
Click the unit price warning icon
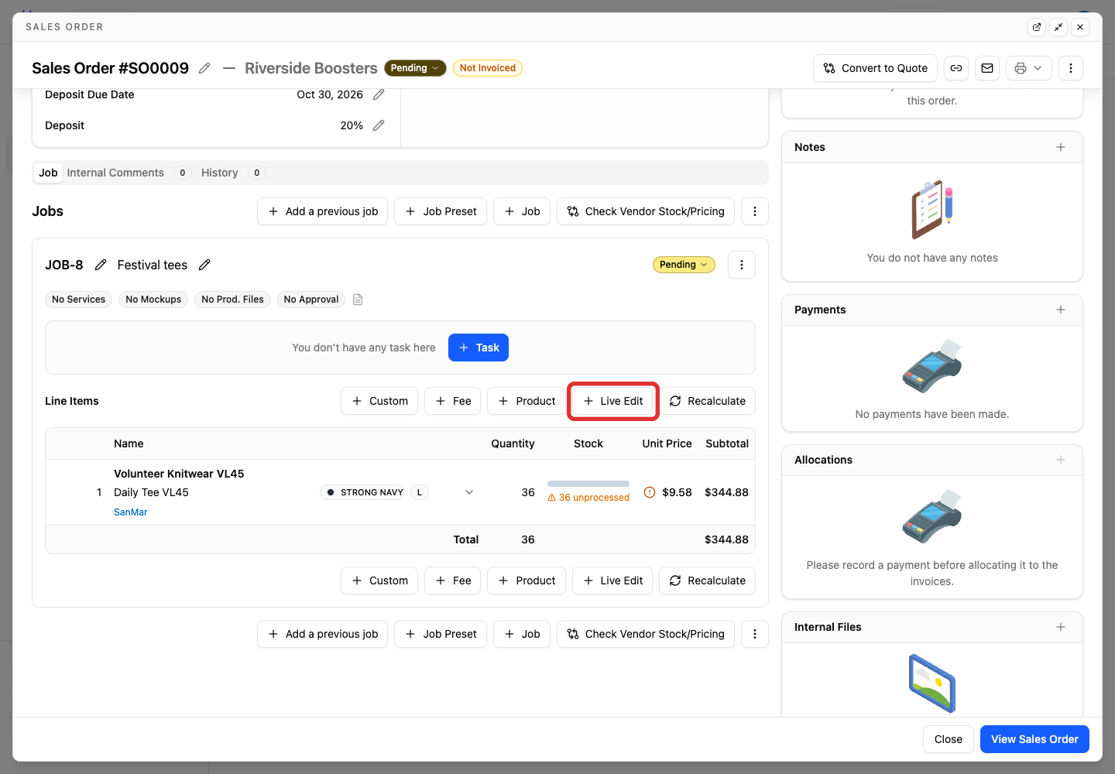pos(650,492)
